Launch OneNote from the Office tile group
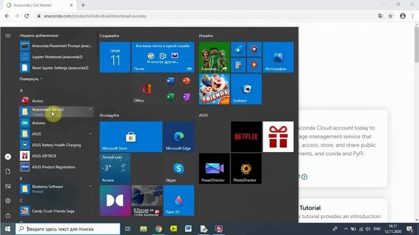The height and width of the screenshot is (235, 419). coord(186,97)
